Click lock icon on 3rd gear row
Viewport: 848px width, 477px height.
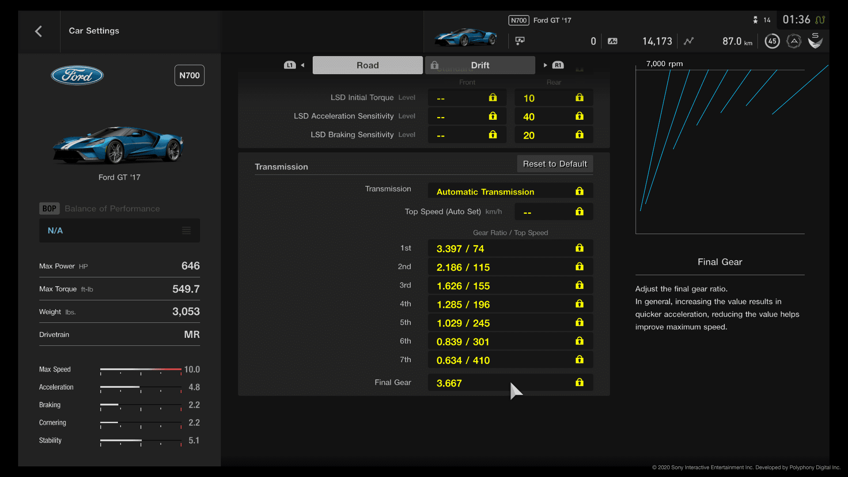[x=579, y=285]
